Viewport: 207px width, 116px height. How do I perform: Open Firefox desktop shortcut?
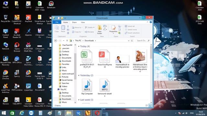click(x=28, y=74)
